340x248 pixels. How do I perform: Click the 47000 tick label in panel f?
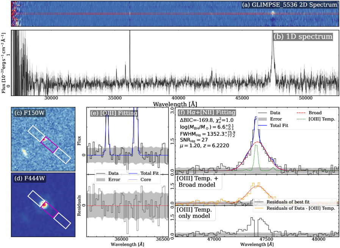[x=214, y=239]
